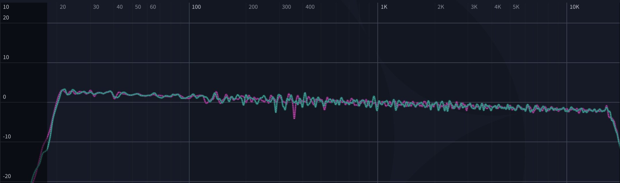Select the -20 dB level label

click(7, 176)
